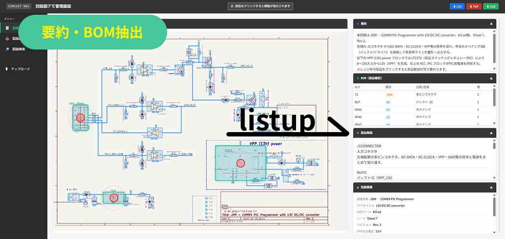The image size is (505, 239).
Task: Click the BOM list scrollbar
Action: tap(495, 97)
